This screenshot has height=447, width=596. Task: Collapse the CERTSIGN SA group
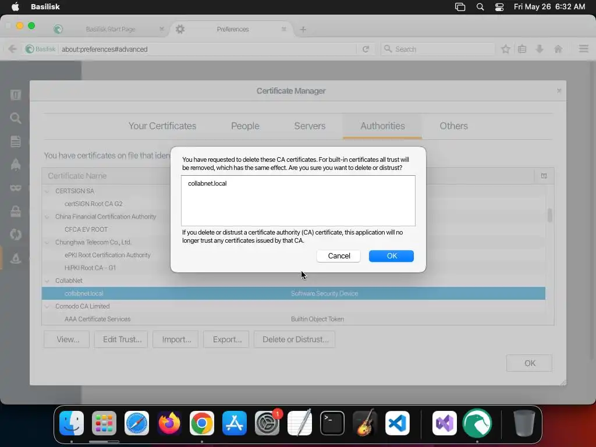tap(47, 191)
